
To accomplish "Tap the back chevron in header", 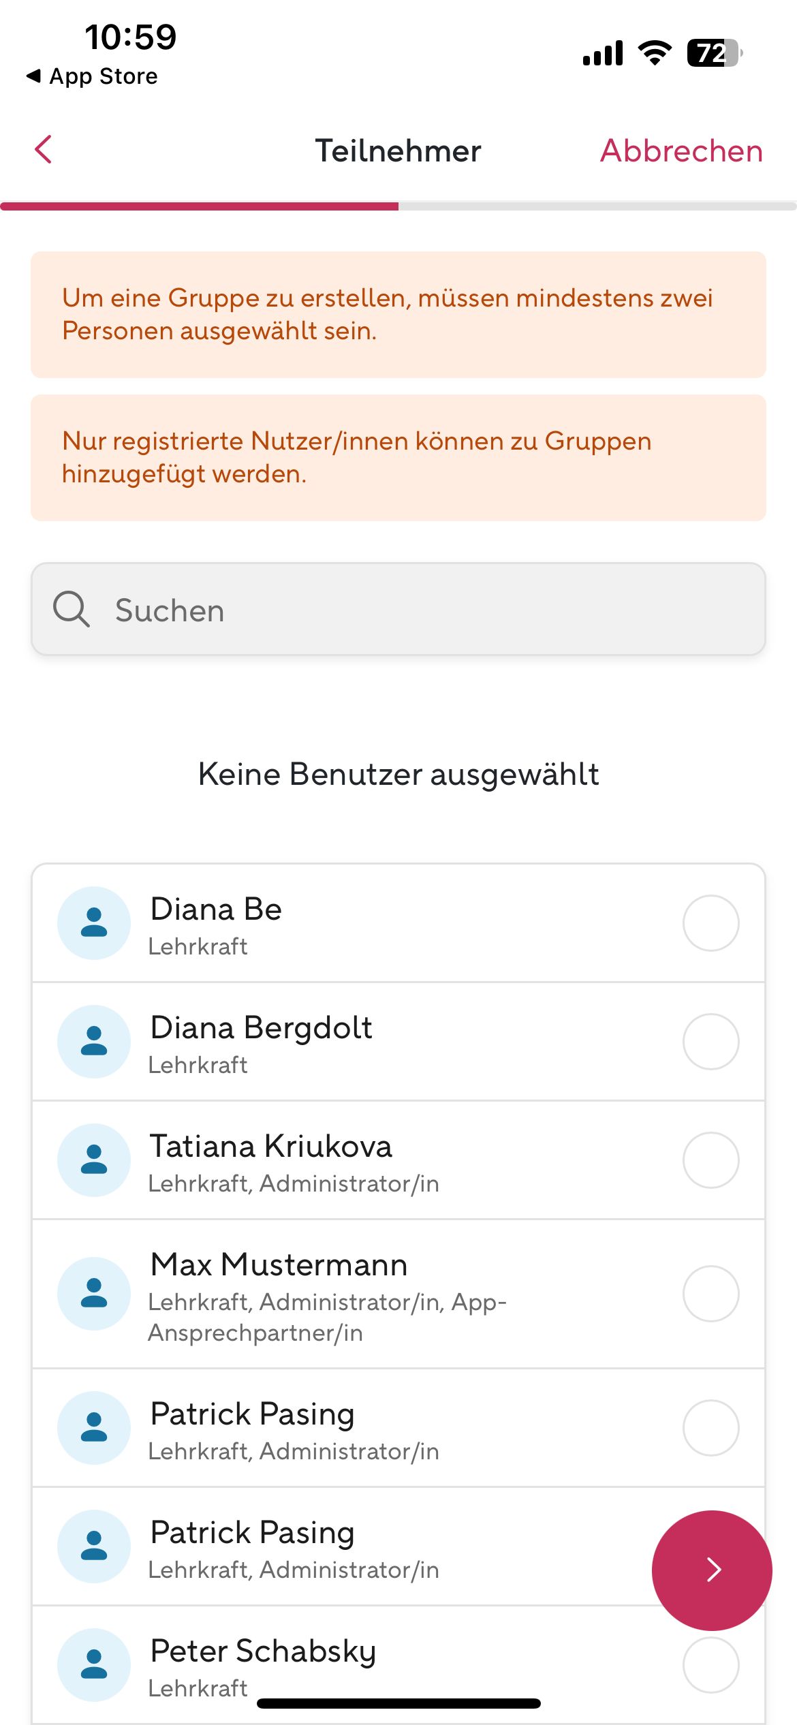I will click(44, 150).
